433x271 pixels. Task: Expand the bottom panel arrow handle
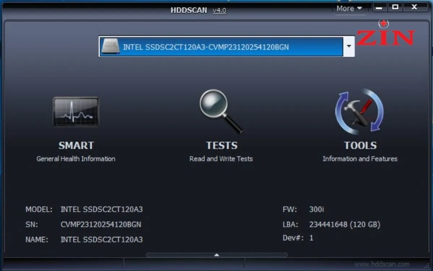(217, 255)
